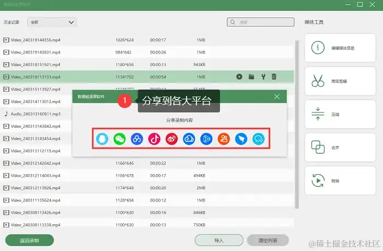Open the compress tool
The image size is (383, 251).
point(340,114)
